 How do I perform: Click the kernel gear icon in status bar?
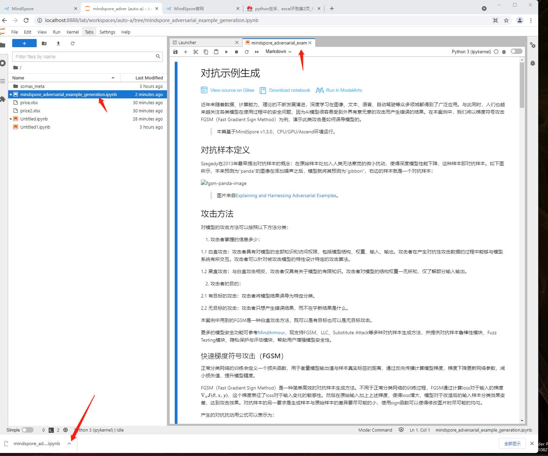(65, 430)
